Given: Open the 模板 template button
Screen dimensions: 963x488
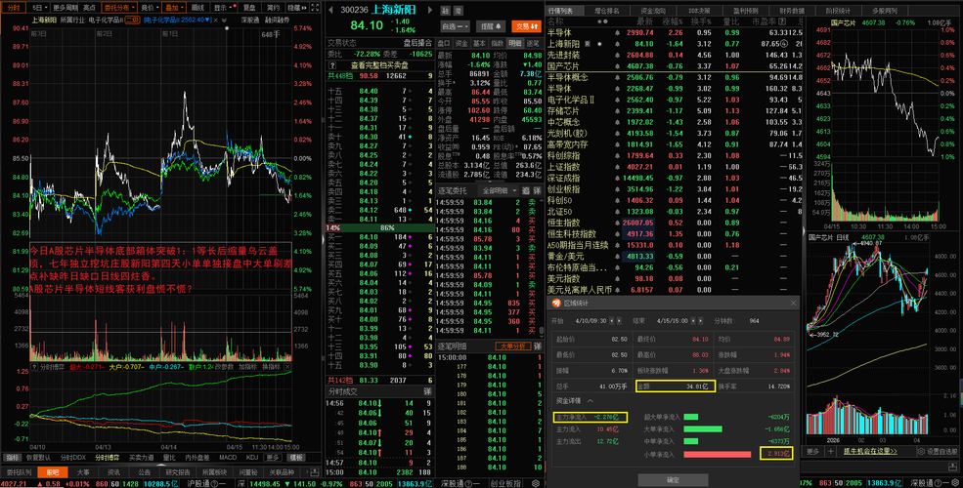Looking at the screenshot, I should pos(296,458).
